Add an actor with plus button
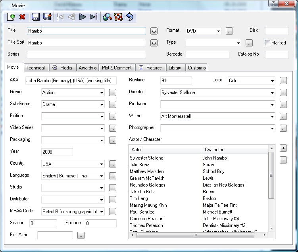This screenshot has width=298, height=252. (283, 148)
